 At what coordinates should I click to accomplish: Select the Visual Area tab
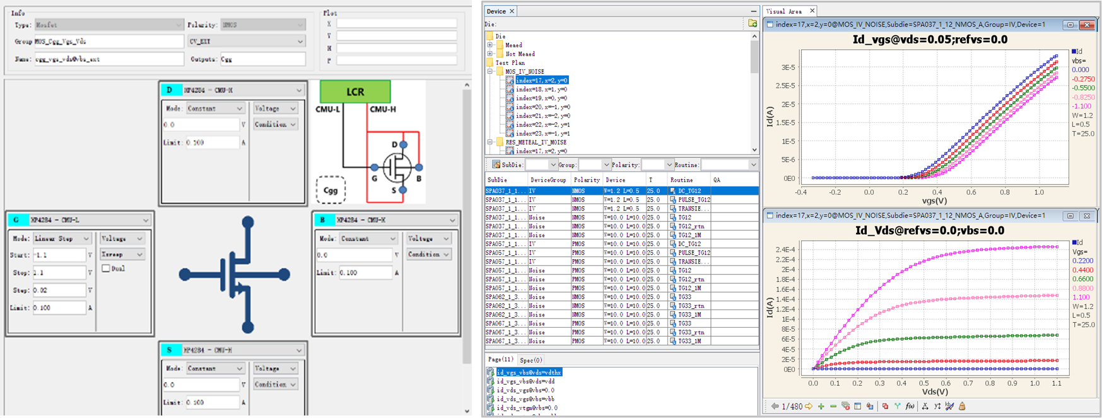pyautogui.click(x=784, y=11)
